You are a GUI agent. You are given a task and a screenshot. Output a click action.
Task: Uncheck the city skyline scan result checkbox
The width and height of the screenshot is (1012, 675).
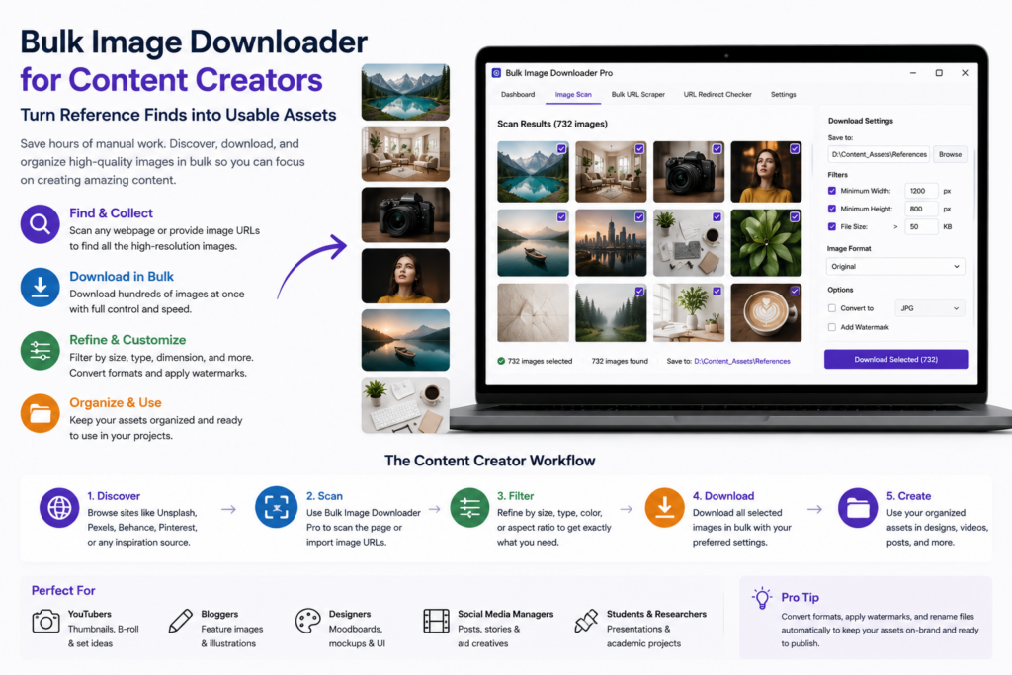coord(639,217)
